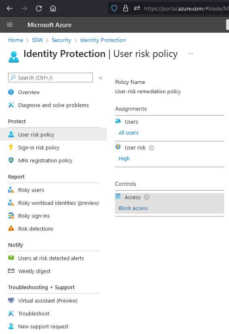Click the High user risk link
This screenshot has width=229, height=334.
124,158
